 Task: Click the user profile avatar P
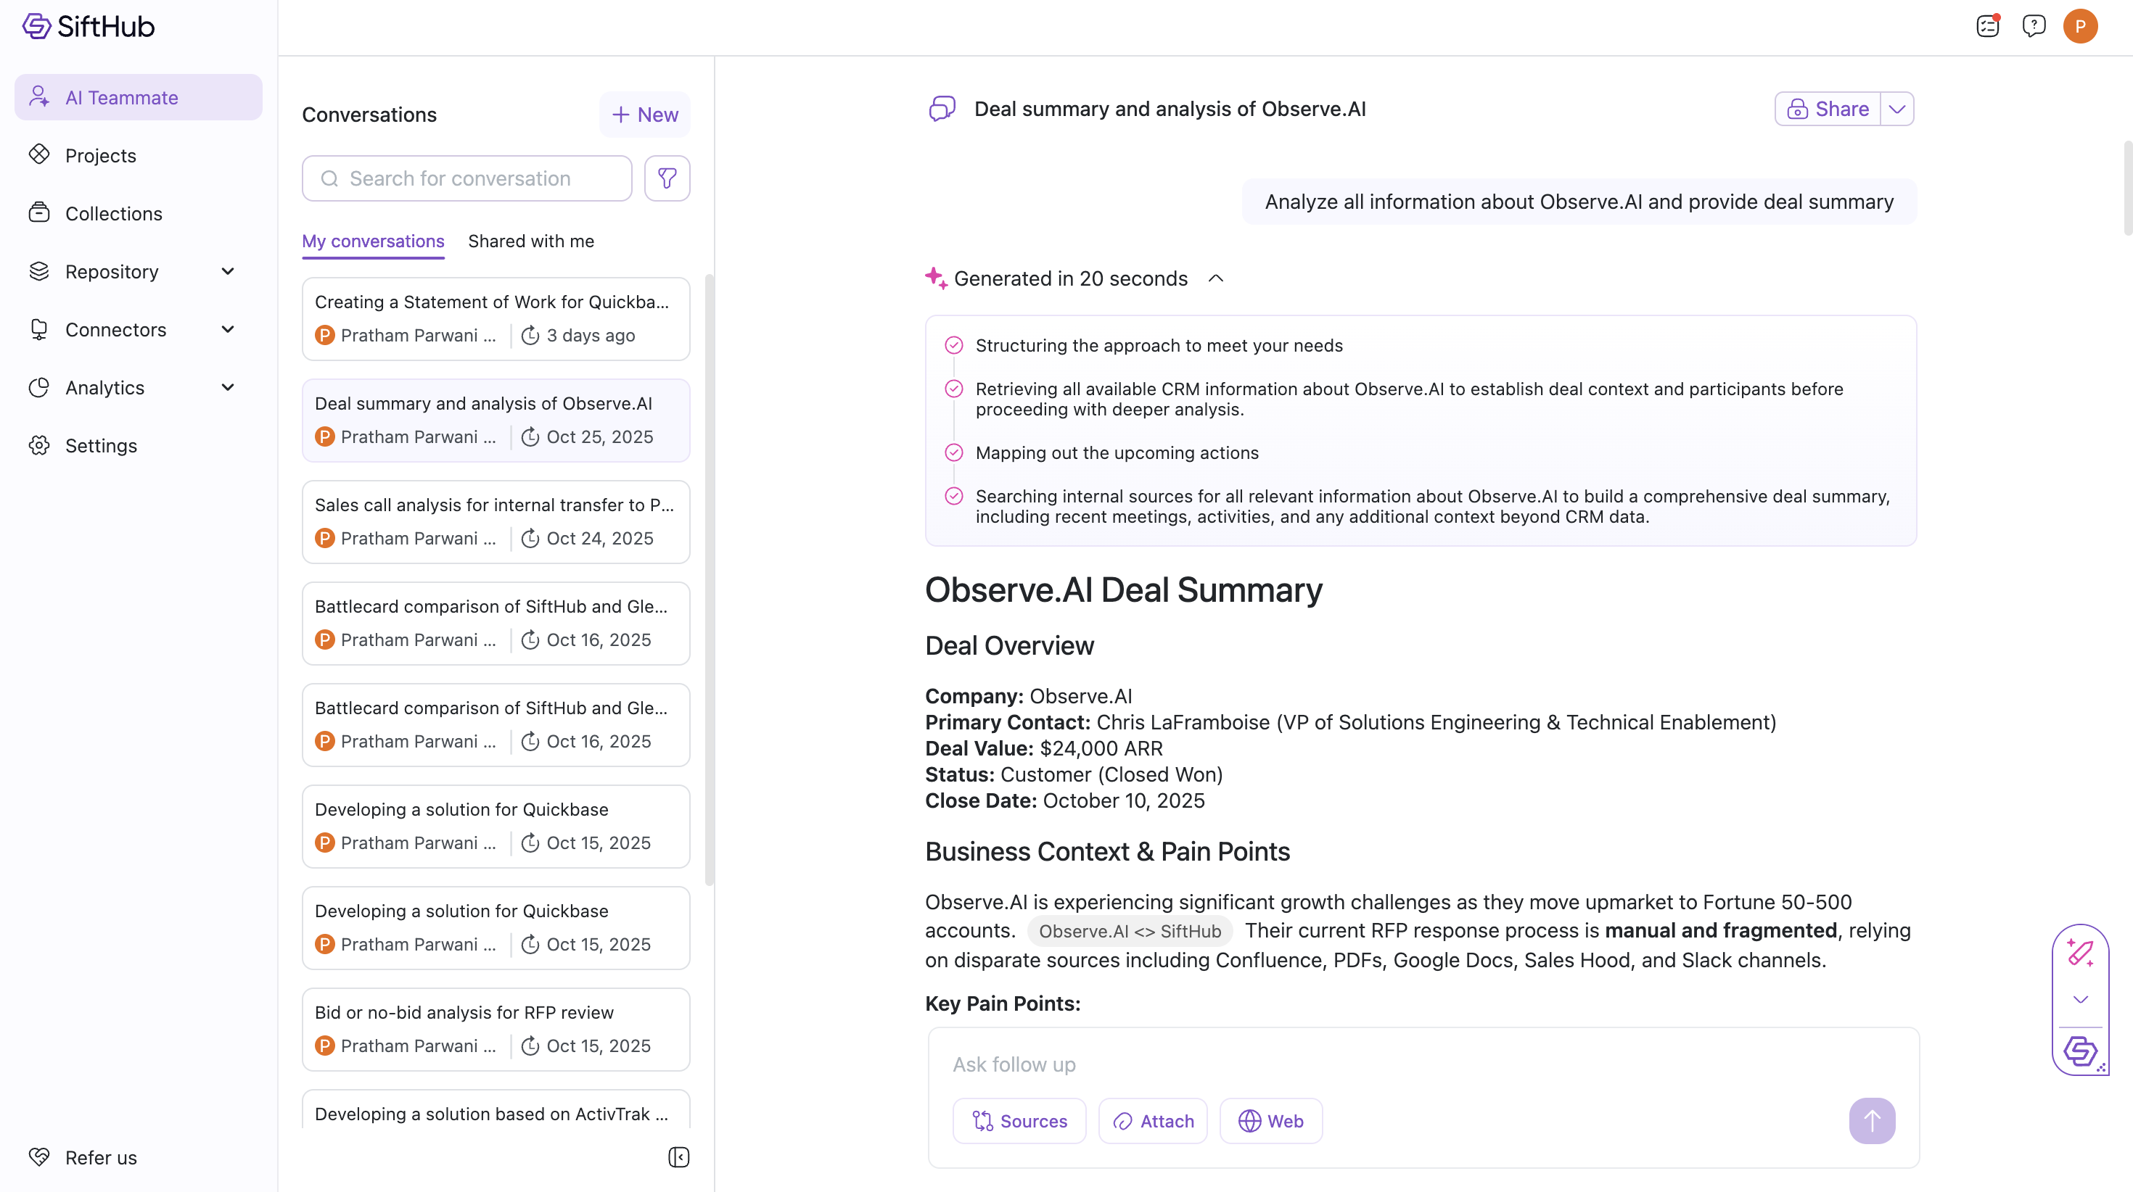2080,27
